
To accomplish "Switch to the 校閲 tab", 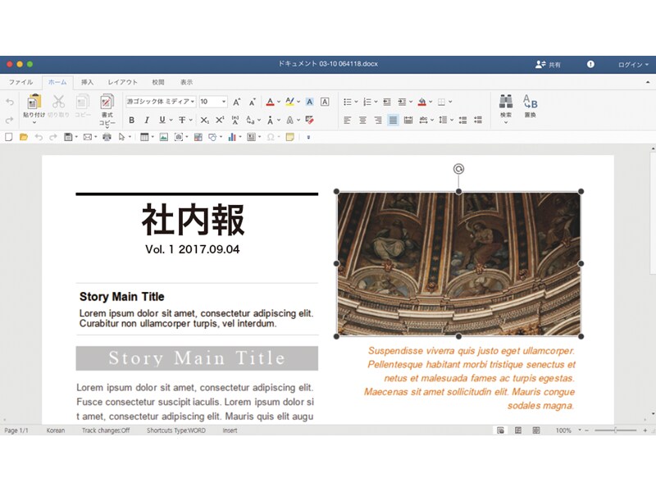I will click(x=158, y=82).
